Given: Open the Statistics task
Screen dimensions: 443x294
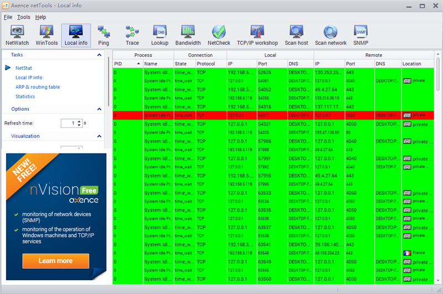Looking at the screenshot, I should pyautogui.click(x=25, y=96).
